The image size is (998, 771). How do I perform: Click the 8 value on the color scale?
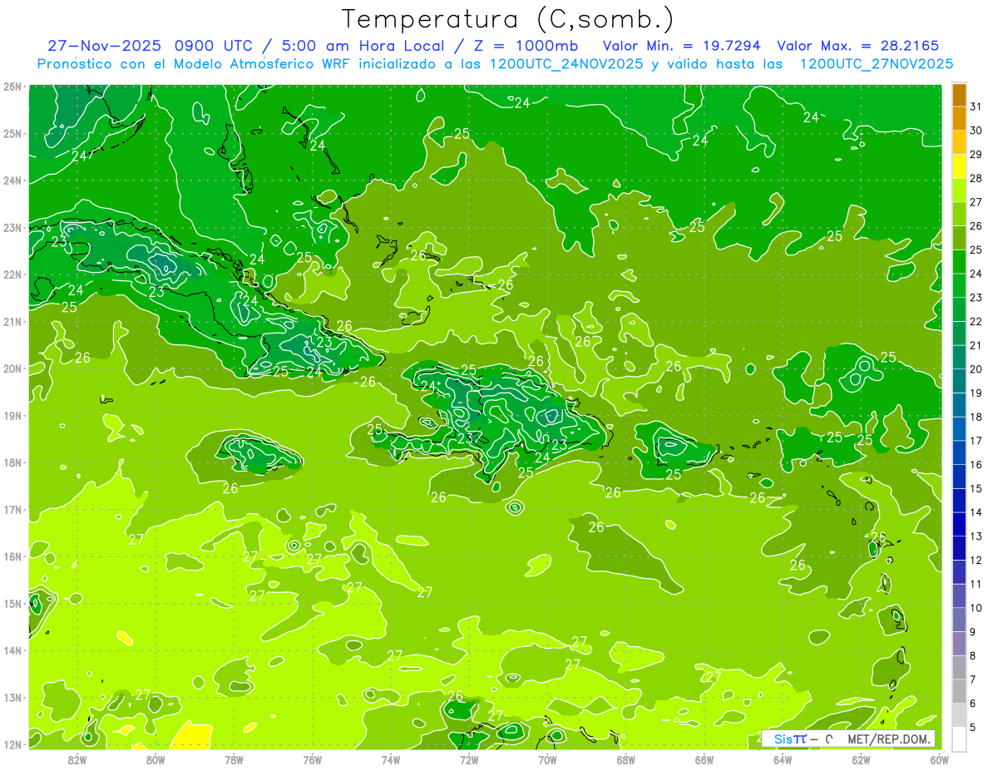[973, 656]
